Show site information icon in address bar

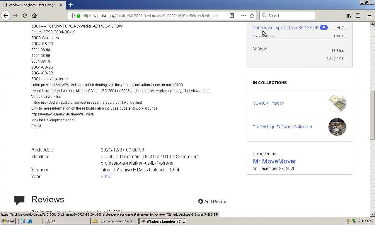(73, 16)
